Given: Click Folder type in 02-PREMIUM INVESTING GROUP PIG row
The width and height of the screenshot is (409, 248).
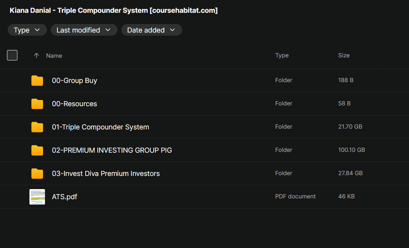Looking at the screenshot, I should tap(284, 150).
